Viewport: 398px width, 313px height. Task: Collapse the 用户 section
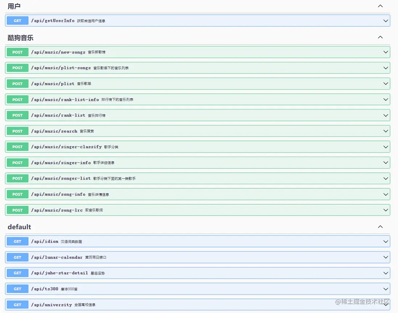pos(380,6)
